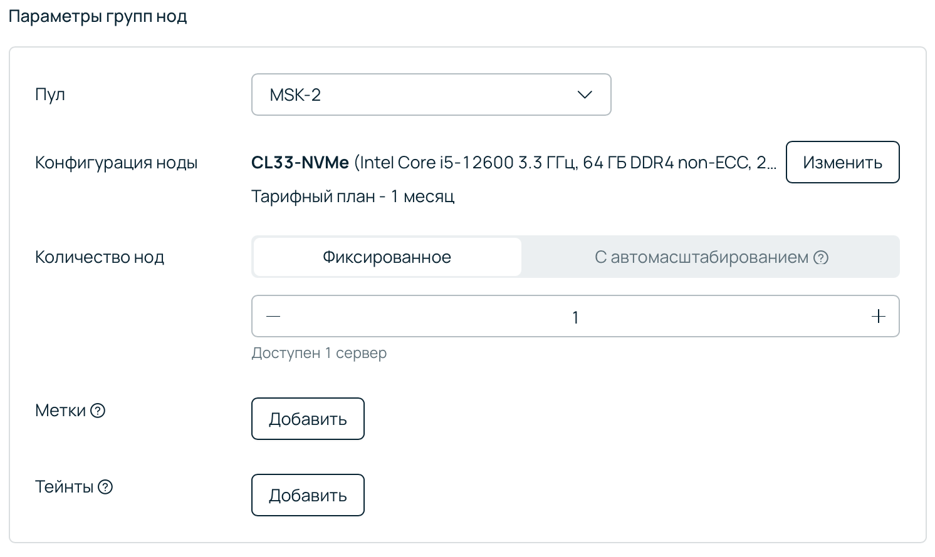Select the Фиксированное node count mode
The height and width of the screenshot is (557, 935).
click(x=386, y=257)
